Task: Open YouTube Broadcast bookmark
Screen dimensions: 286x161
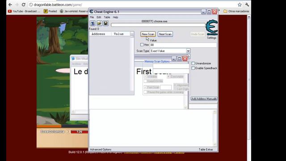Action: [x=24, y=11]
